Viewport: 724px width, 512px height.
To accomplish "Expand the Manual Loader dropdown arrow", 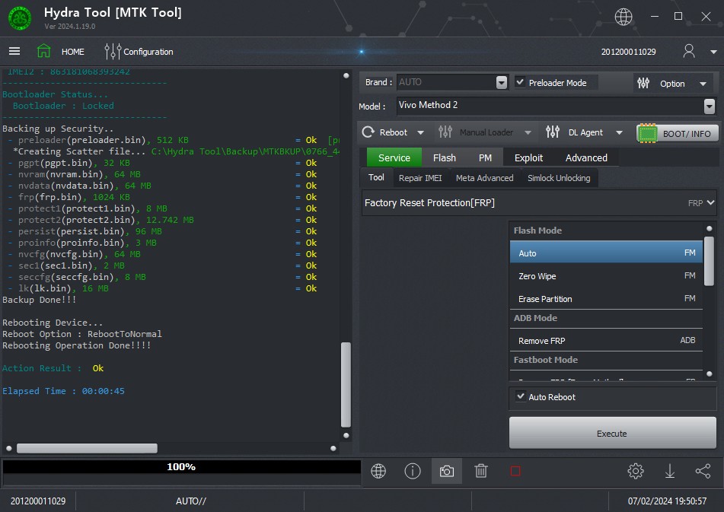I will pos(528,133).
